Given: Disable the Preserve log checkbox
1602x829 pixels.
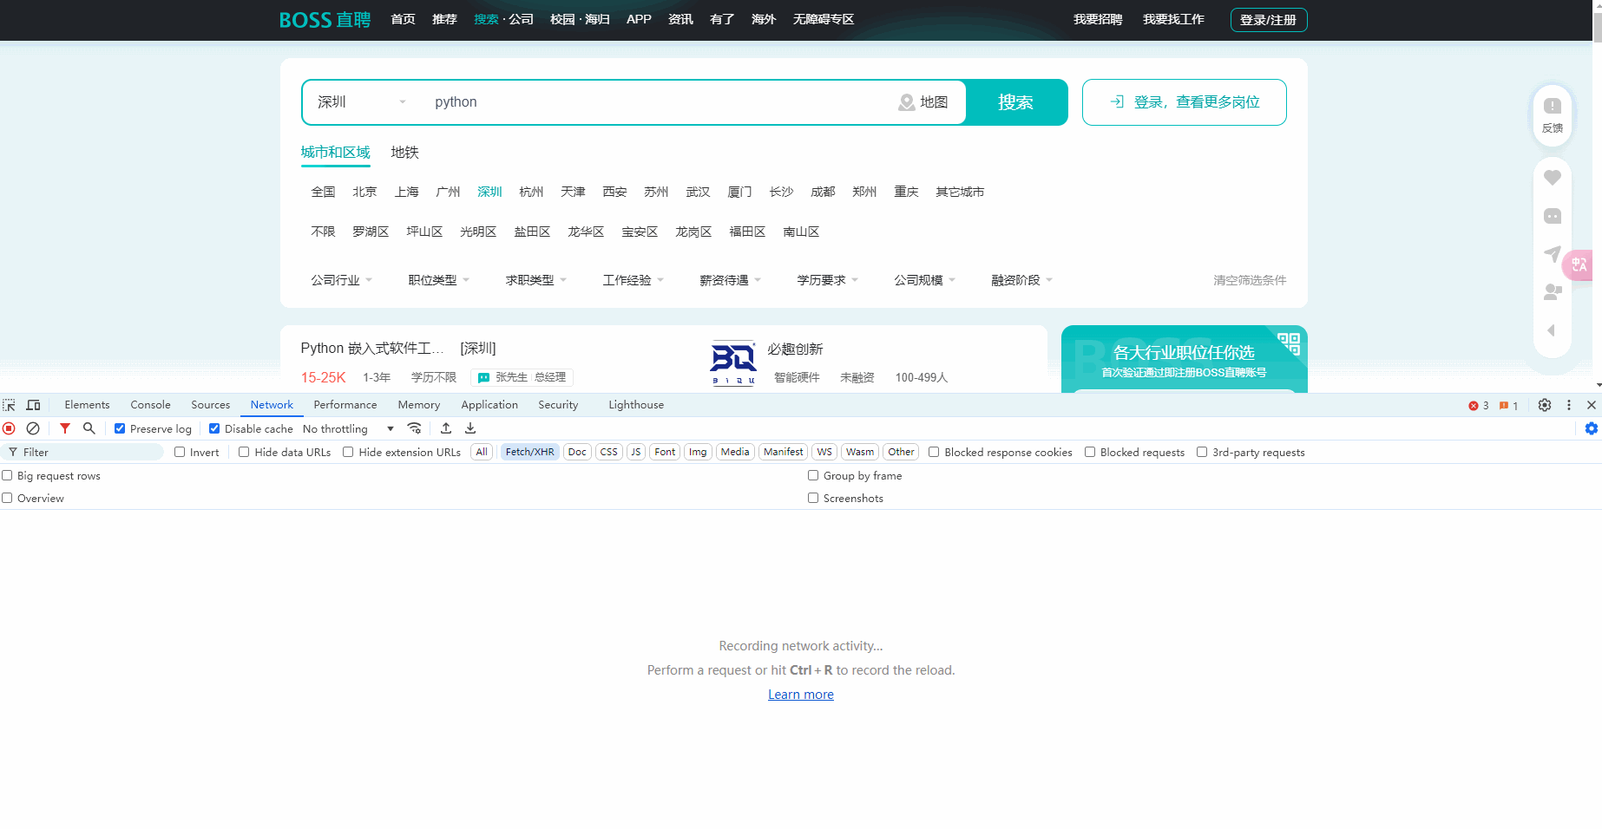Looking at the screenshot, I should point(120,428).
